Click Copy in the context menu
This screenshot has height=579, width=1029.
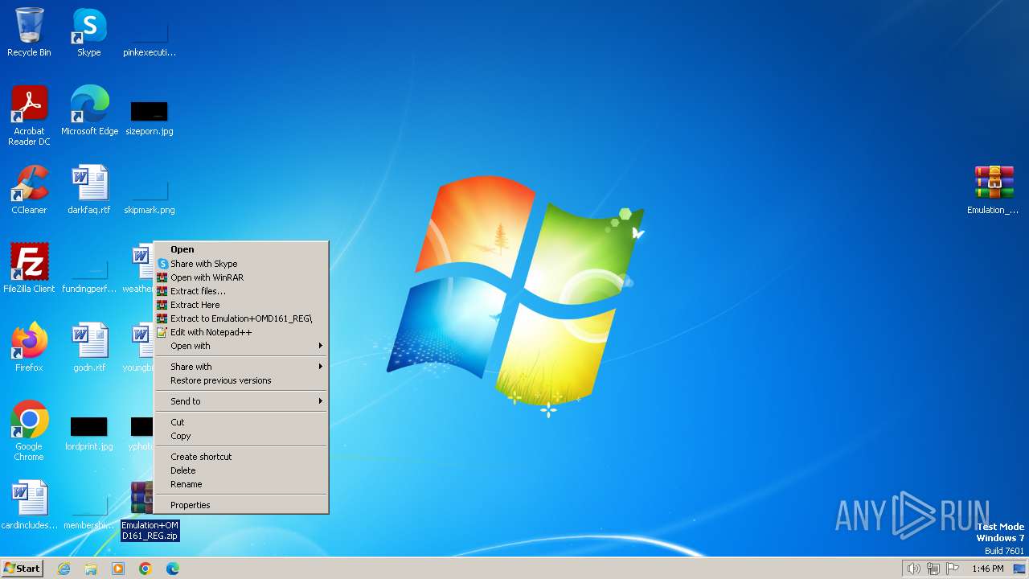[x=241, y=436]
